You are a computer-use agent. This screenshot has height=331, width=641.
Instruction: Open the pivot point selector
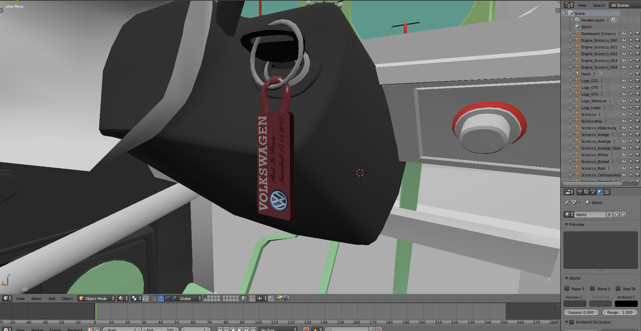coord(136,298)
